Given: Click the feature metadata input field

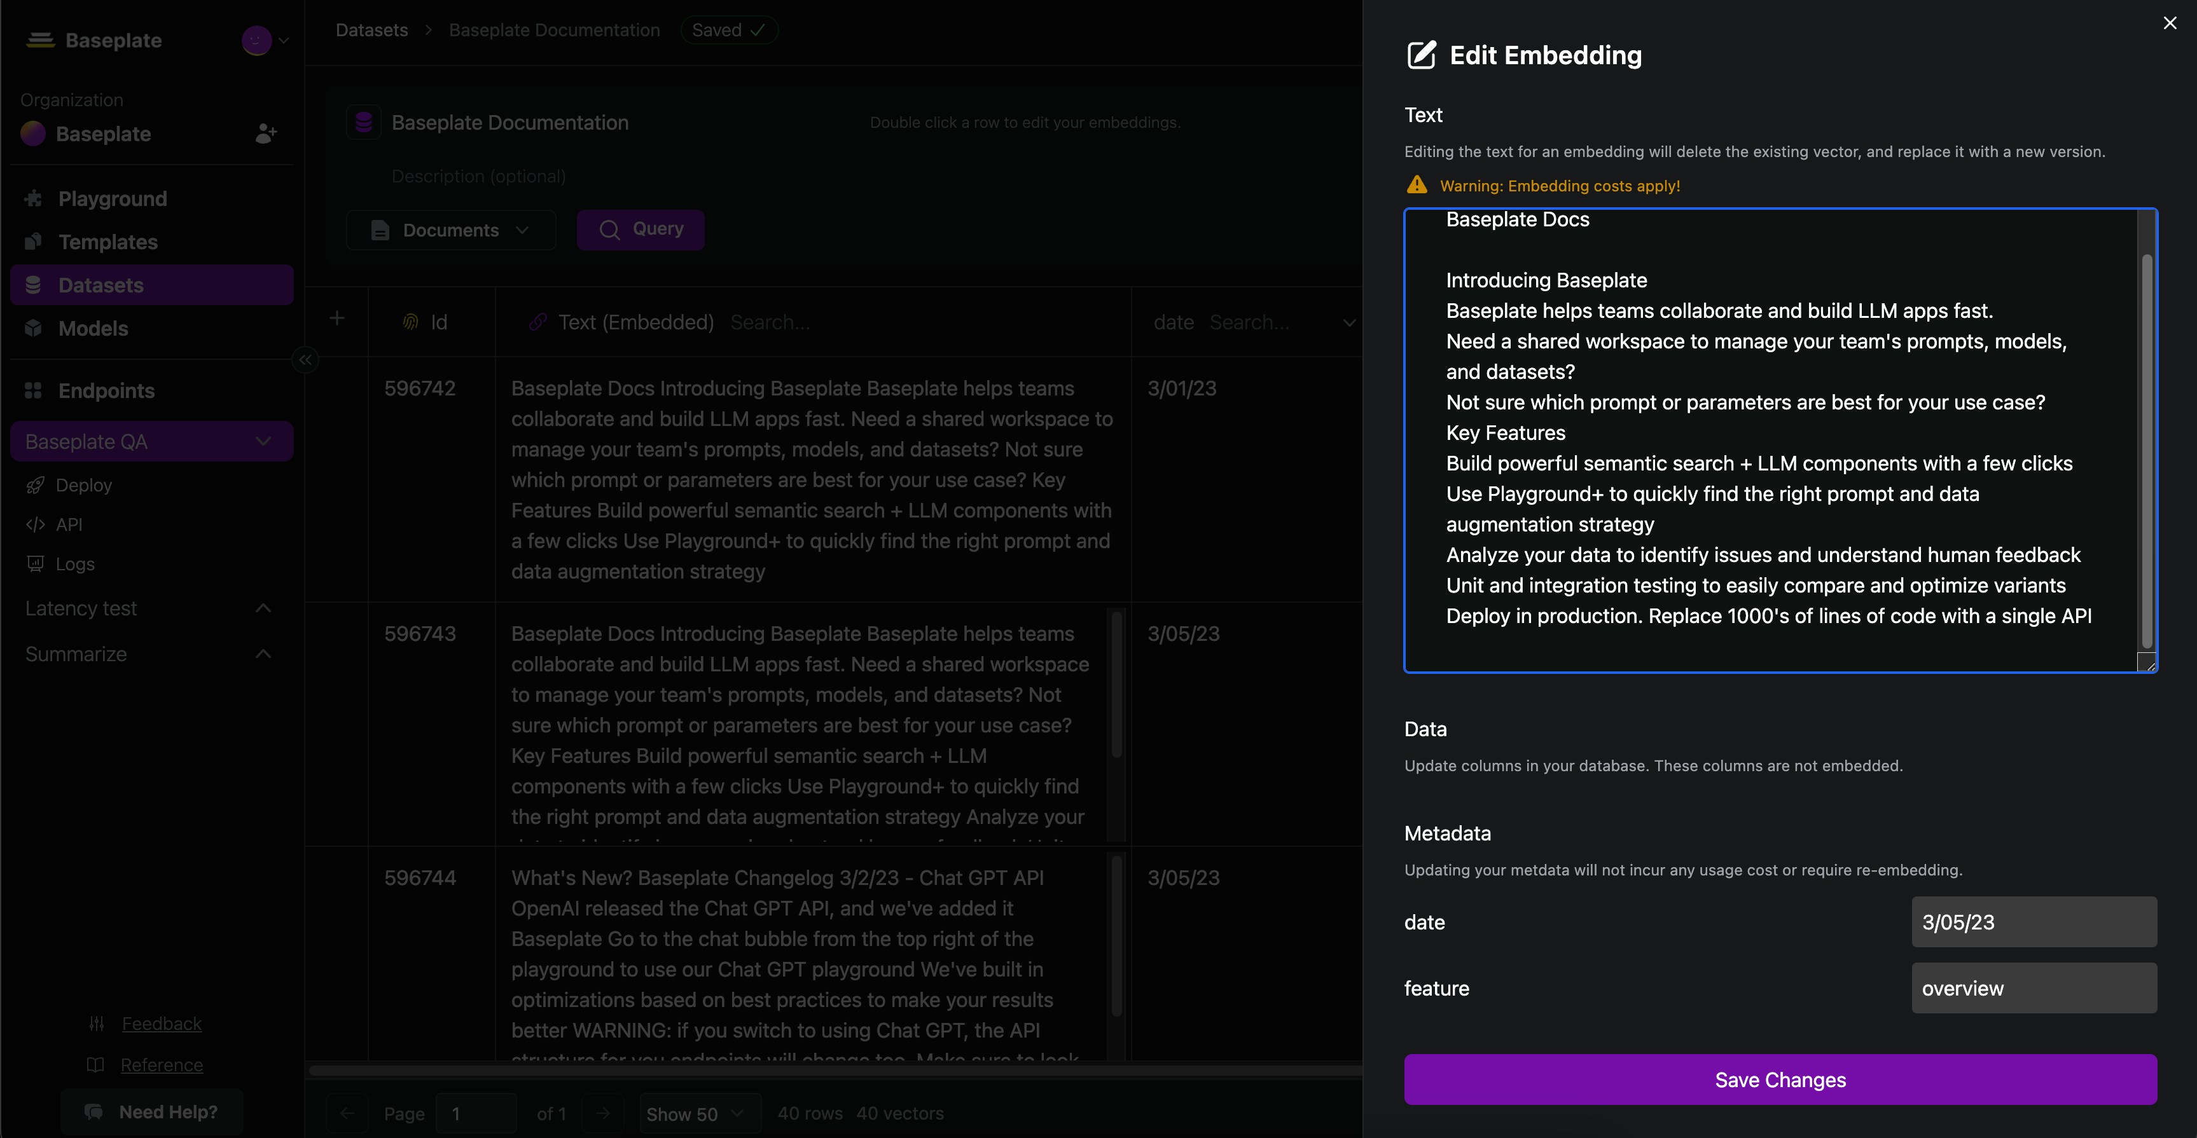Looking at the screenshot, I should [2034, 988].
